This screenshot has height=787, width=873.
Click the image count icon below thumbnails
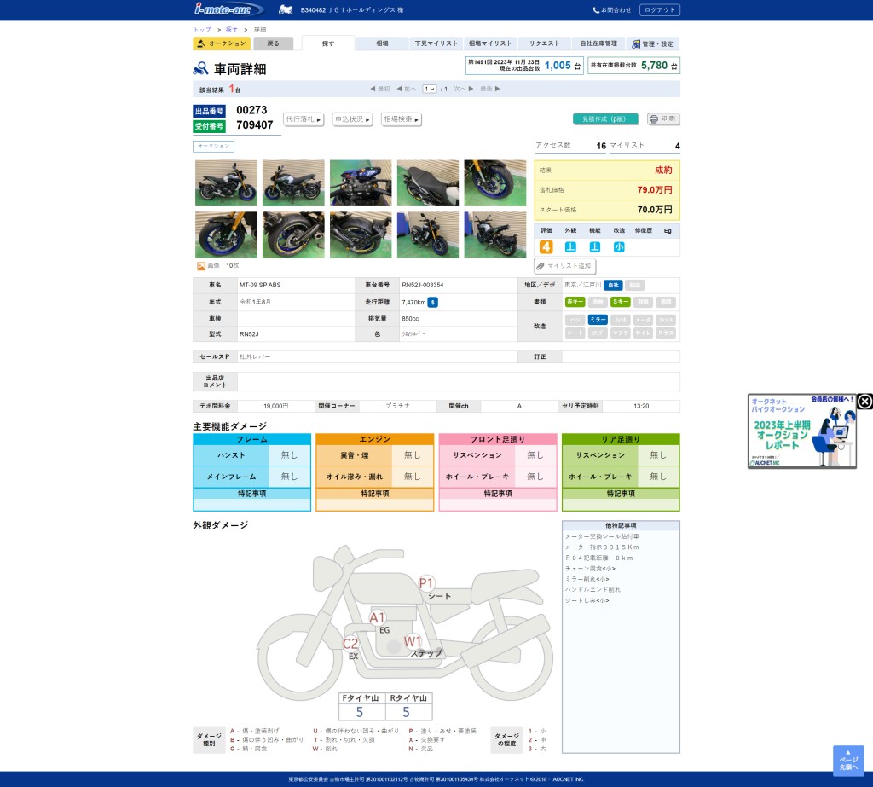(x=201, y=266)
